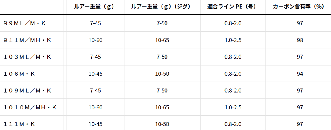This screenshot has width=331, height=130.
Task: Click the カーボン含有率（%） column header
Action: [x=298, y=7]
